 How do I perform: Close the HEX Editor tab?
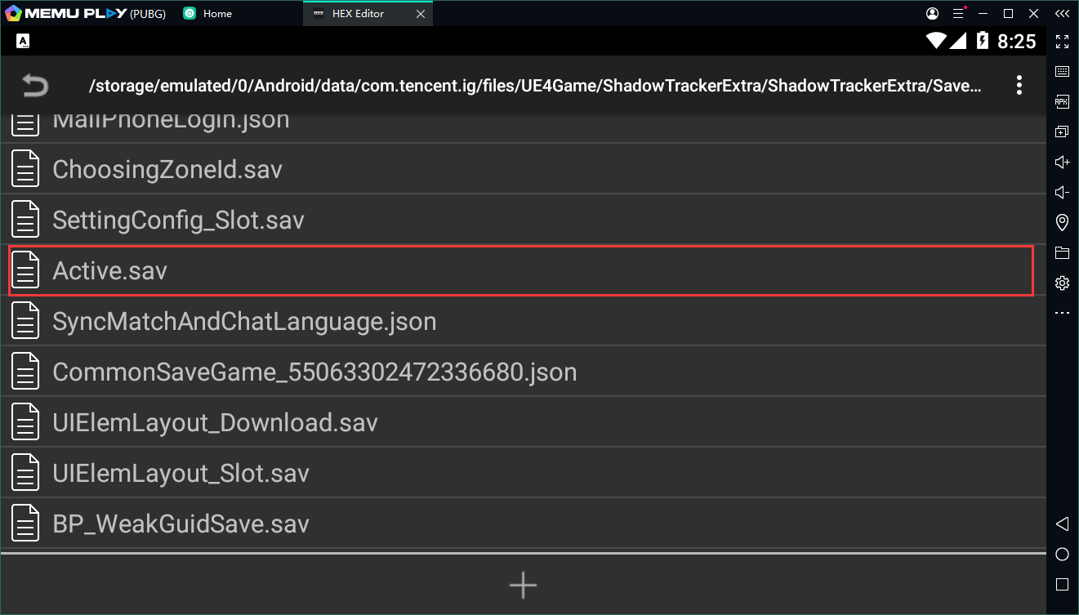click(x=421, y=14)
